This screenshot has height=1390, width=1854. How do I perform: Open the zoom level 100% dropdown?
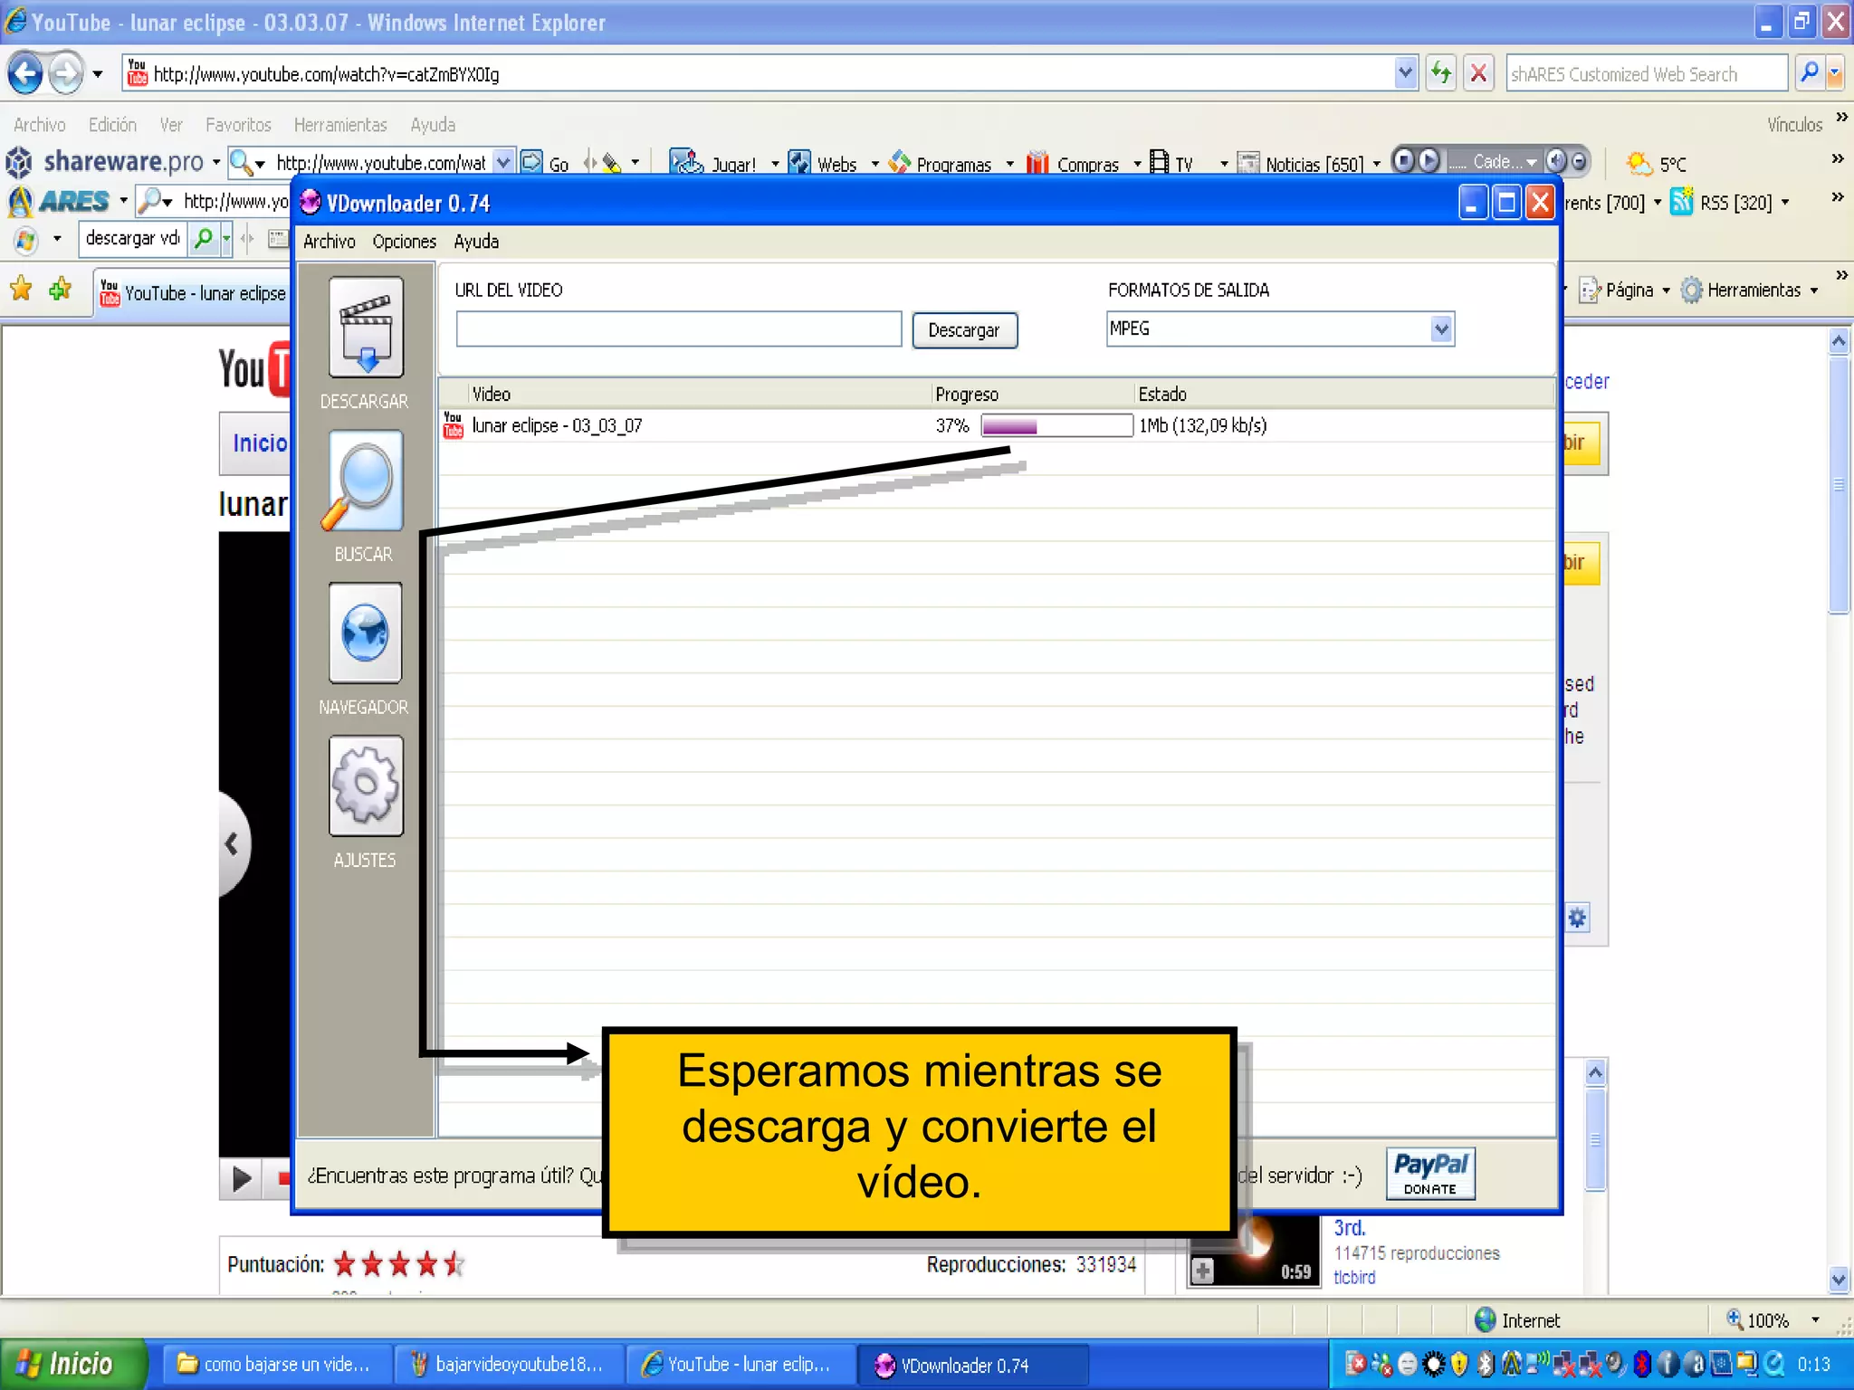1815,1319
